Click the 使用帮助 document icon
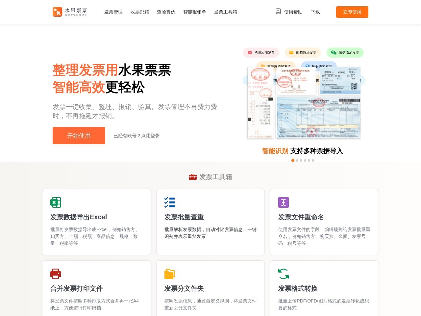The image size is (421, 316). [278, 12]
